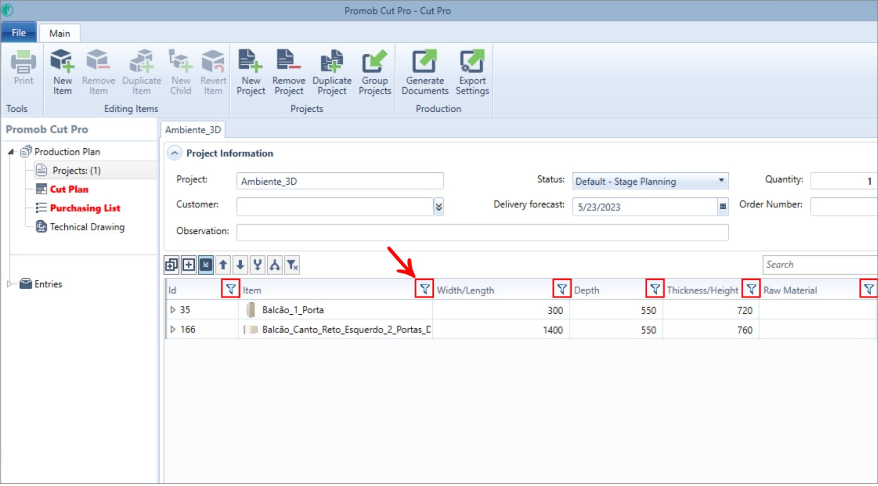Click the 720 height cell
This screenshot has width=878, height=486.
click(x=711, y=310)
